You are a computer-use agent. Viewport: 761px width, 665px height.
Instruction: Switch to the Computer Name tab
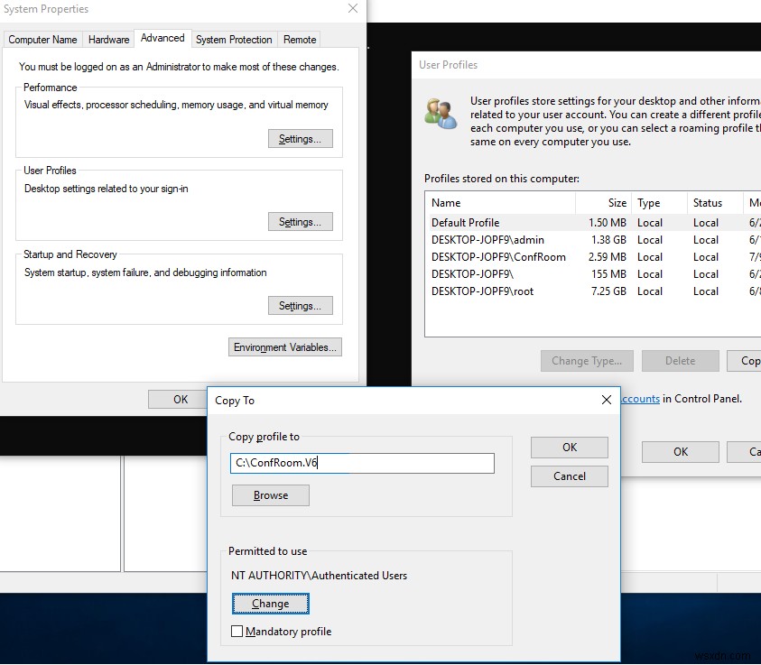(x=42, y=39)
